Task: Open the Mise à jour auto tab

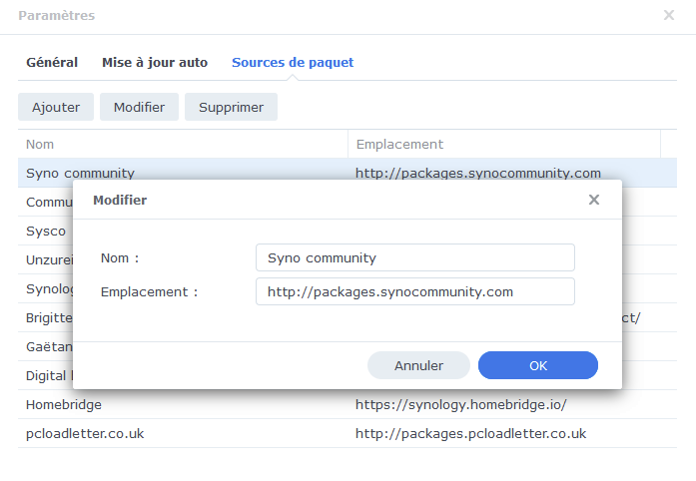Action: point(155,62)
